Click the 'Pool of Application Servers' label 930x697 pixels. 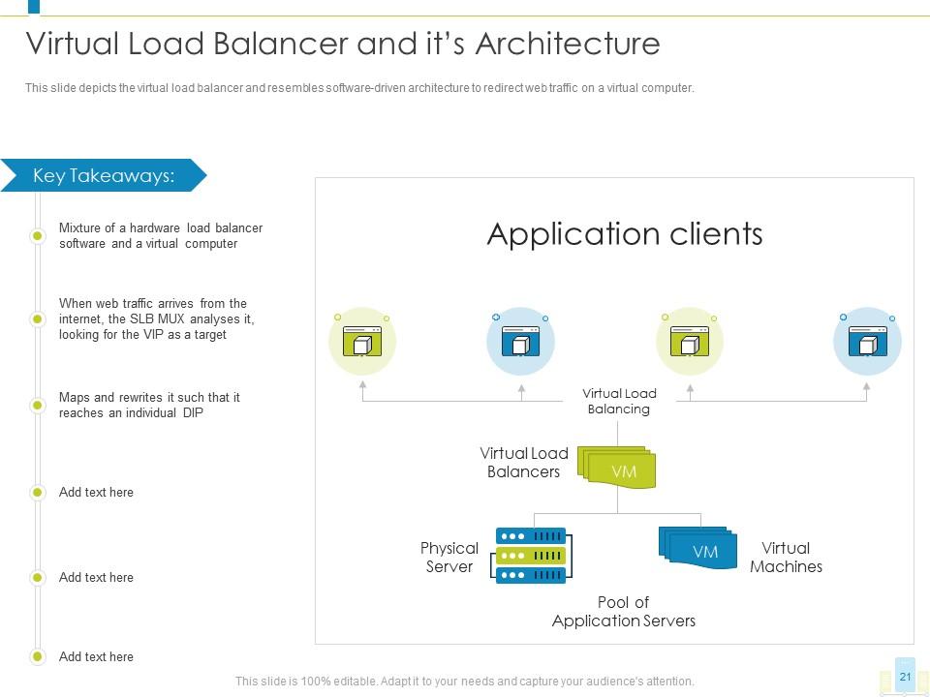pos(623,612)
